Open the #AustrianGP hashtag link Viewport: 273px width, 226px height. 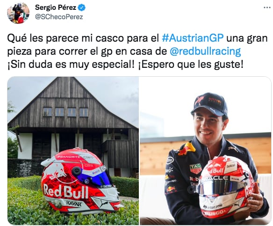pyautogui.click(x=193, y=38)
